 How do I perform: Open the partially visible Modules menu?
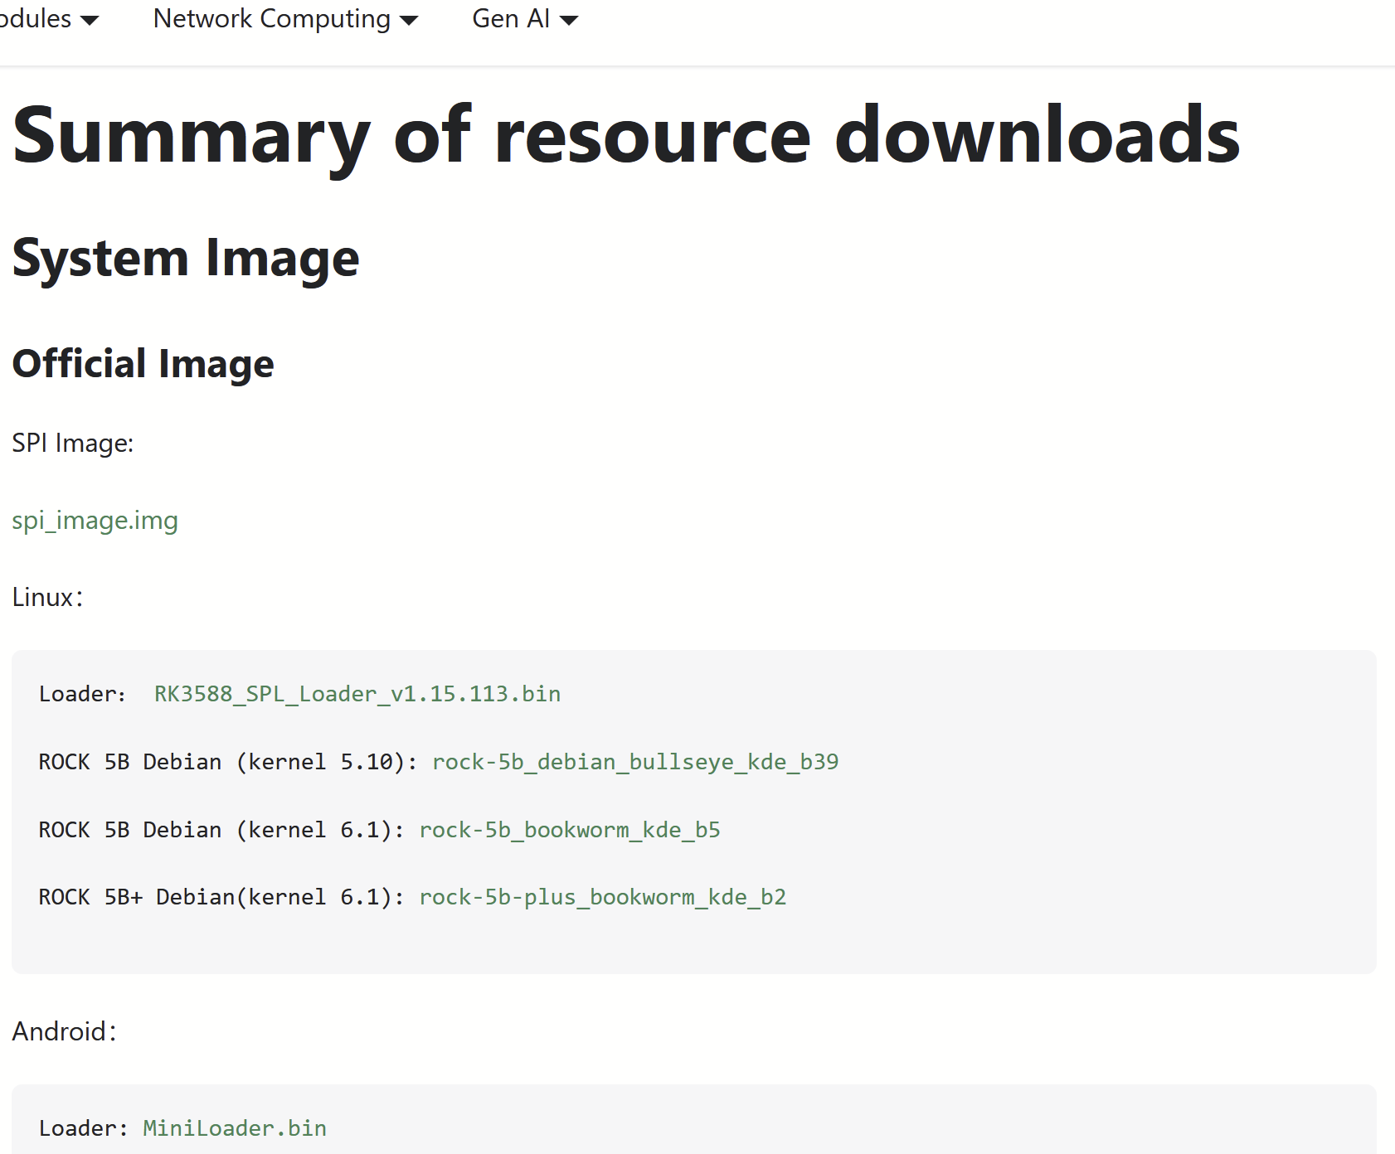pyautogui.click(x=49, y=19)
